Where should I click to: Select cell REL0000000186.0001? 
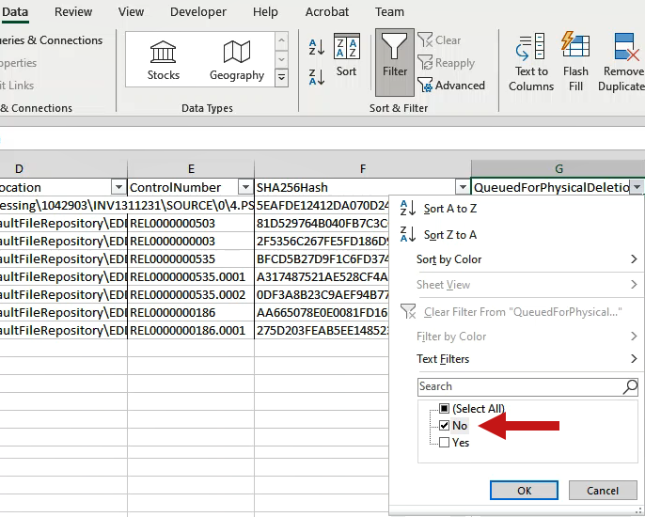tap(191, 330)
